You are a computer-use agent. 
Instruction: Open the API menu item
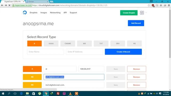[x=65, y=13]
